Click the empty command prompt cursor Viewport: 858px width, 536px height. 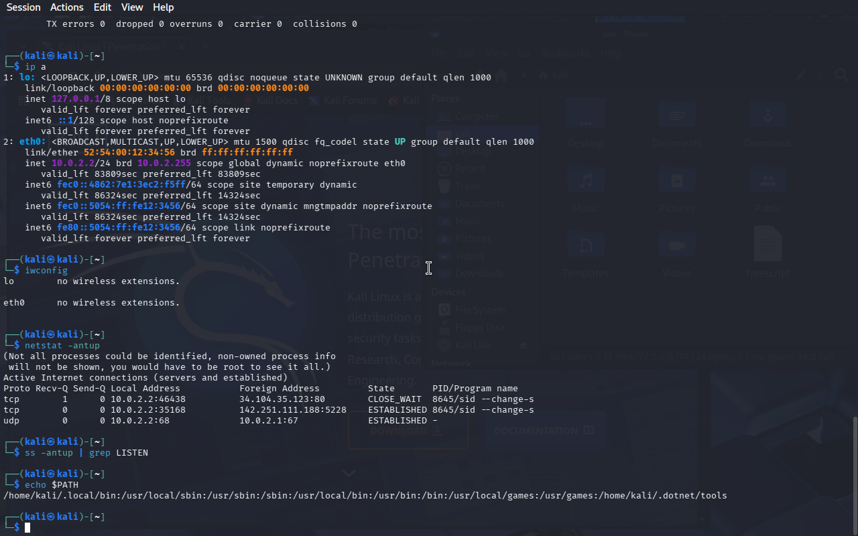27,528
